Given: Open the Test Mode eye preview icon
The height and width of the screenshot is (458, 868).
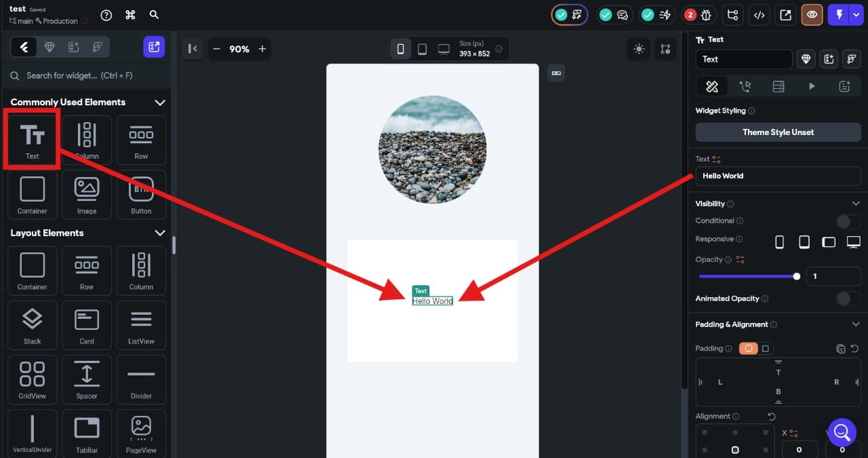Looking at the screenshot, I should [812, 14].
